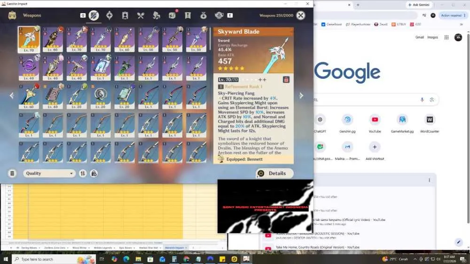The height and width of the screenshot is (264, 470).
Task: Toggle the lock on Skyward Blade
Action: tap(286, 80)
